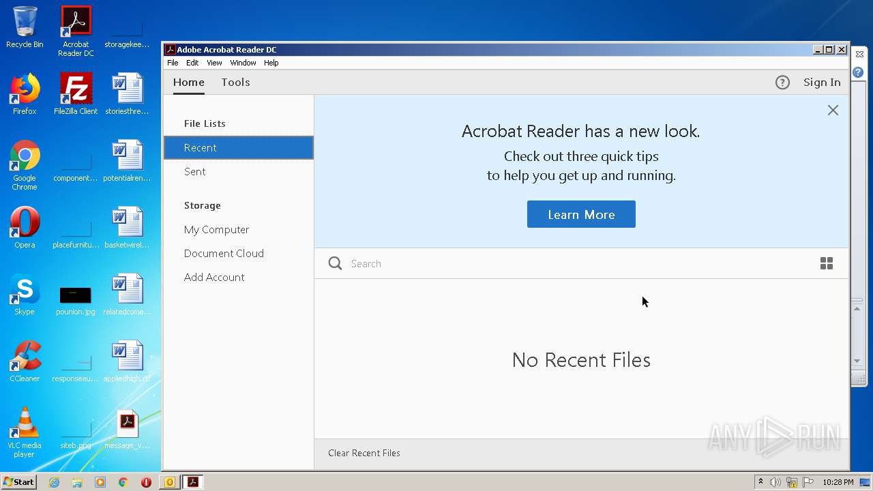
Task: Launch Firefox from desktop
Action: pos(25,94)
